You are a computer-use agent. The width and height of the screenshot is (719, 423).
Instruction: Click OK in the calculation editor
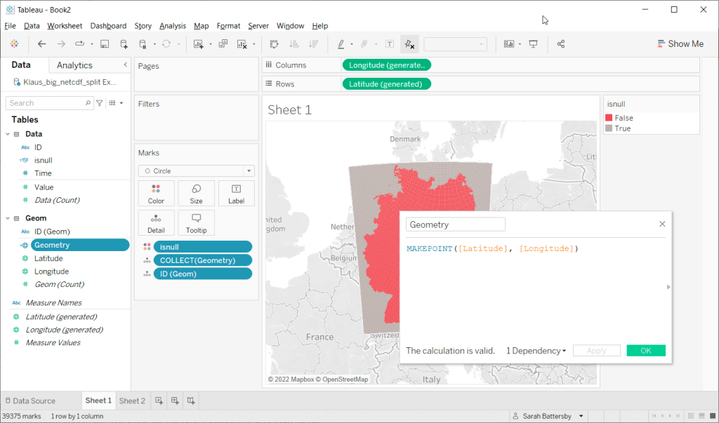(646, 351)
